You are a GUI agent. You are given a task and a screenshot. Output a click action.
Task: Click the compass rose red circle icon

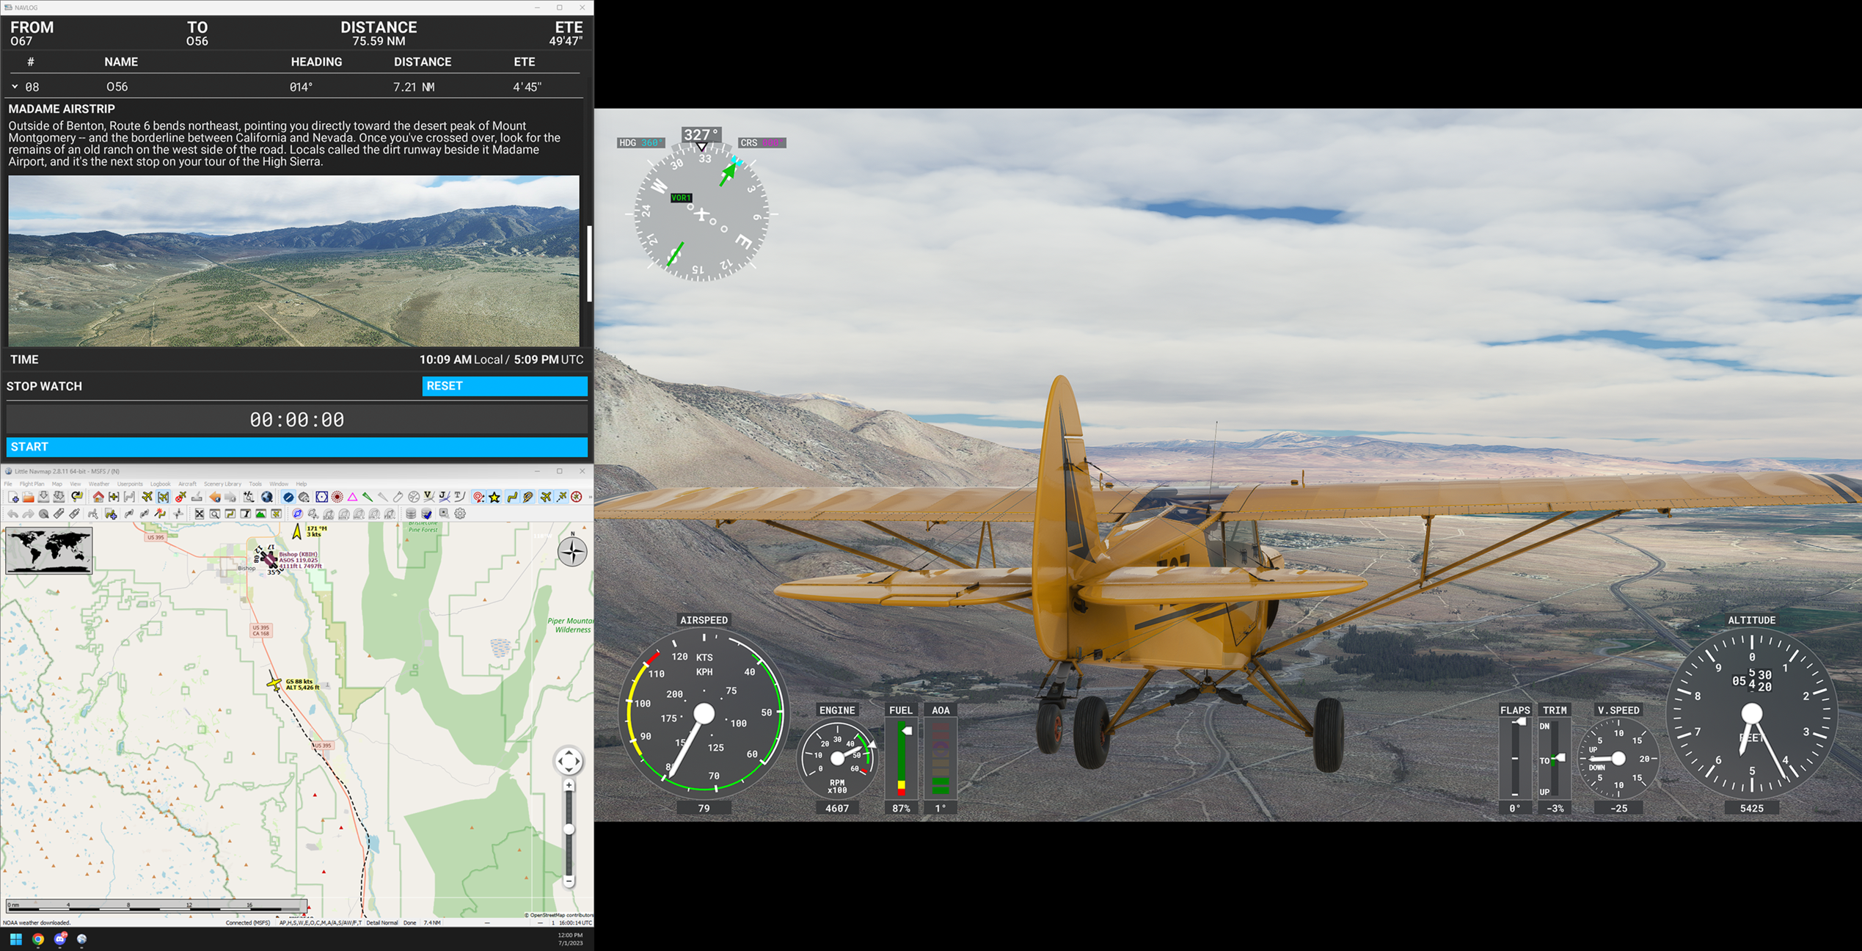click(577, 497)
